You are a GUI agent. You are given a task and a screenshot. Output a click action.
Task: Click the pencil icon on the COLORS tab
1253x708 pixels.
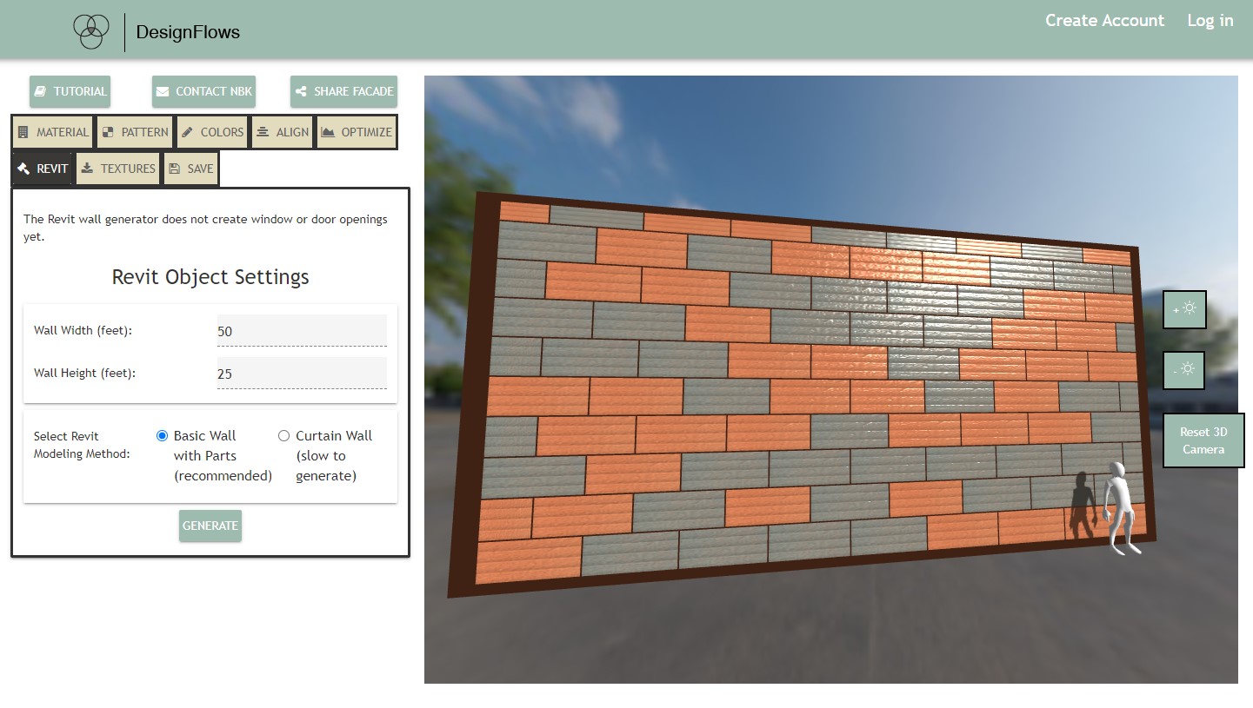[x=187, y=131]
